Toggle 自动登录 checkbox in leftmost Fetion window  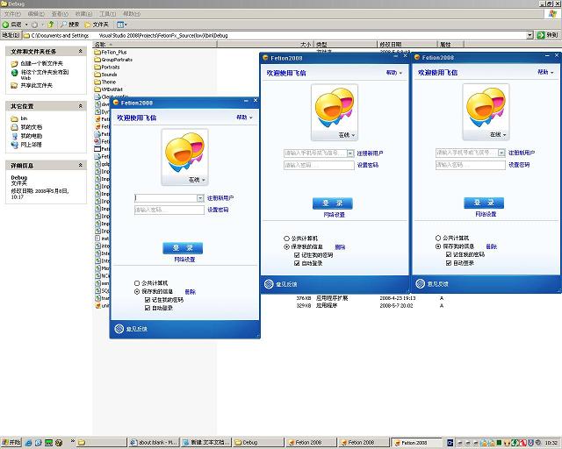coord(148,308)
